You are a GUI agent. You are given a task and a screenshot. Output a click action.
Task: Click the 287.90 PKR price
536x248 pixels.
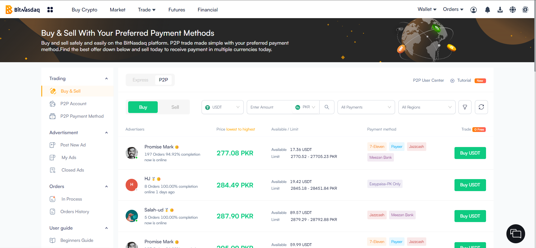point(235,216)
